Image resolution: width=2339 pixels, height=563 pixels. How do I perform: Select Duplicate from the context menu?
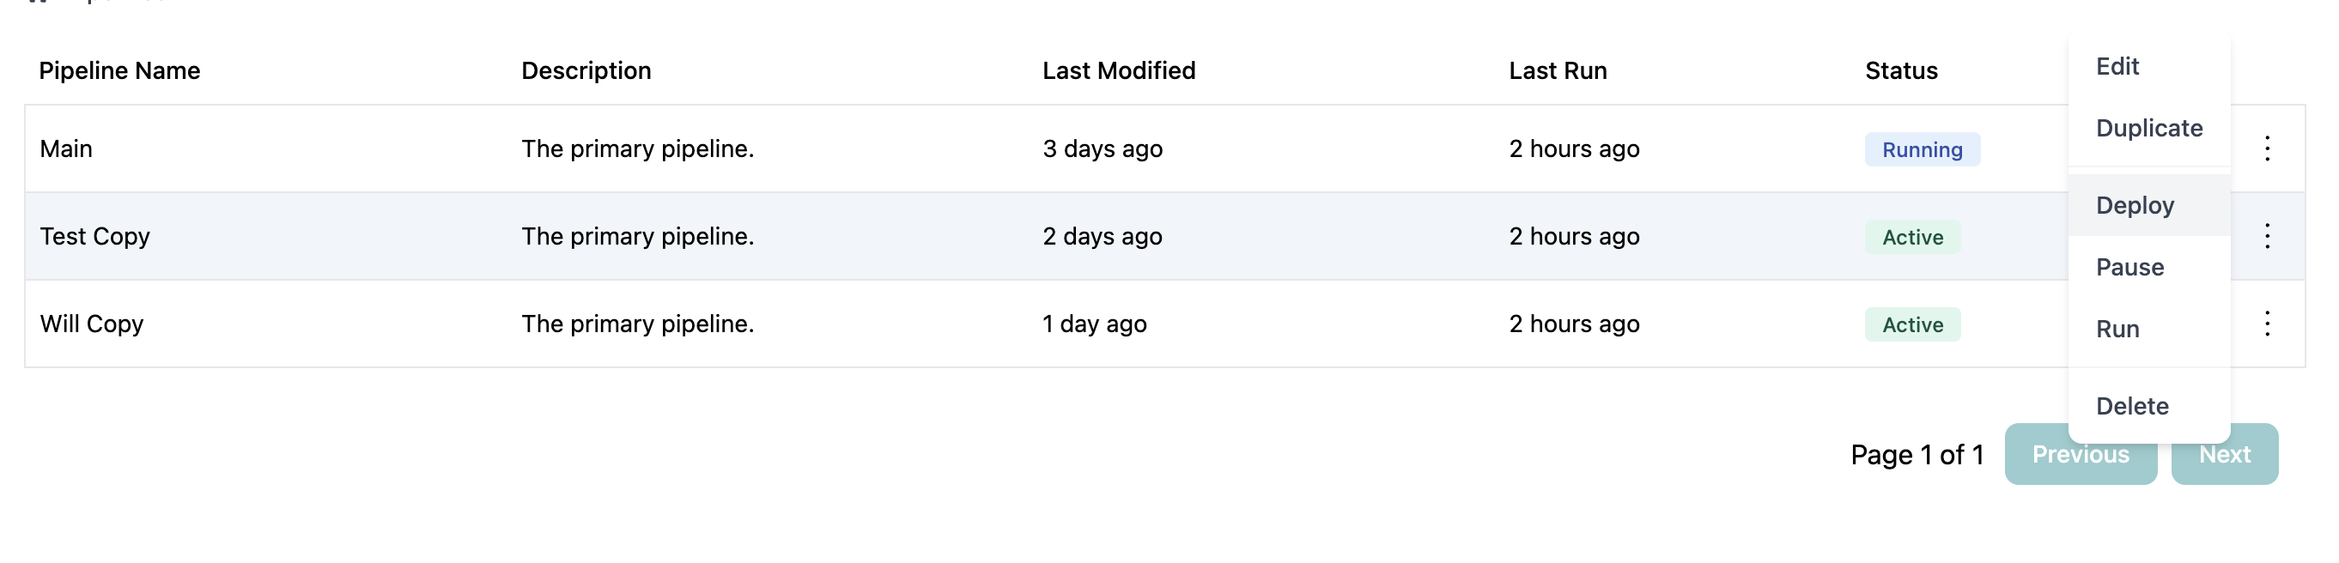(2148, 128)
